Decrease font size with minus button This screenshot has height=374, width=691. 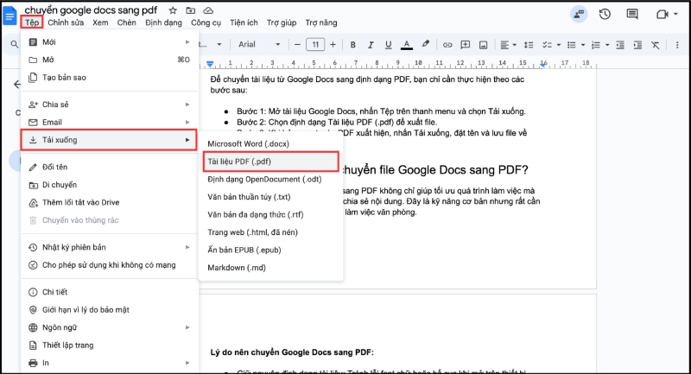click(297, 45)
